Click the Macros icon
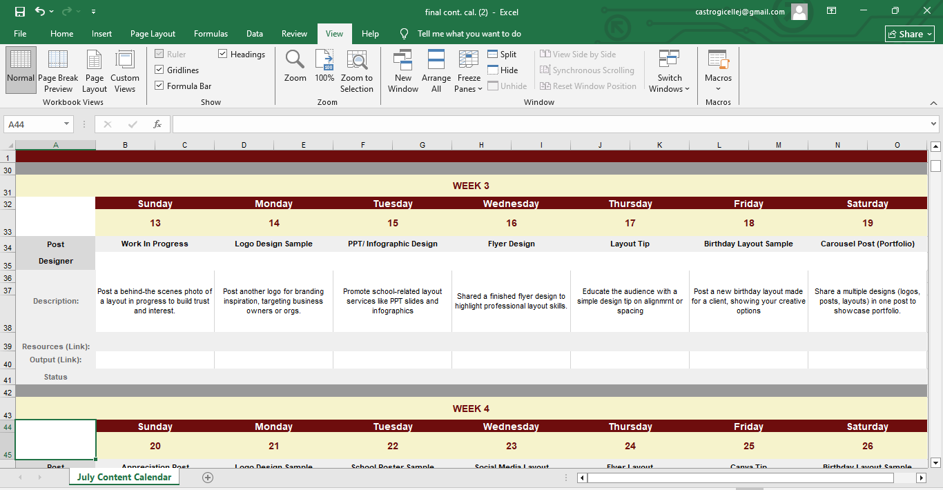This screenshot has width=943, height=490. [718, 61]
